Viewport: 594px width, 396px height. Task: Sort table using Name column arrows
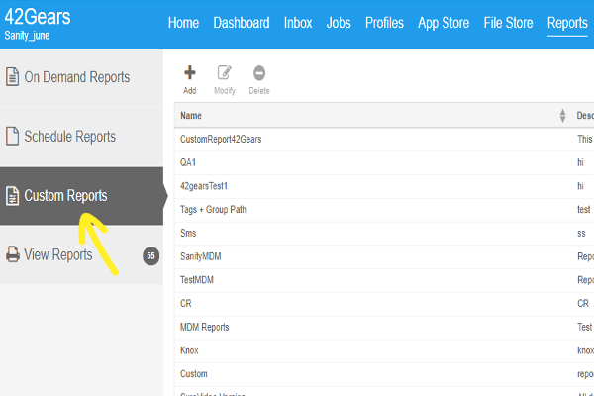pos(562,116)
